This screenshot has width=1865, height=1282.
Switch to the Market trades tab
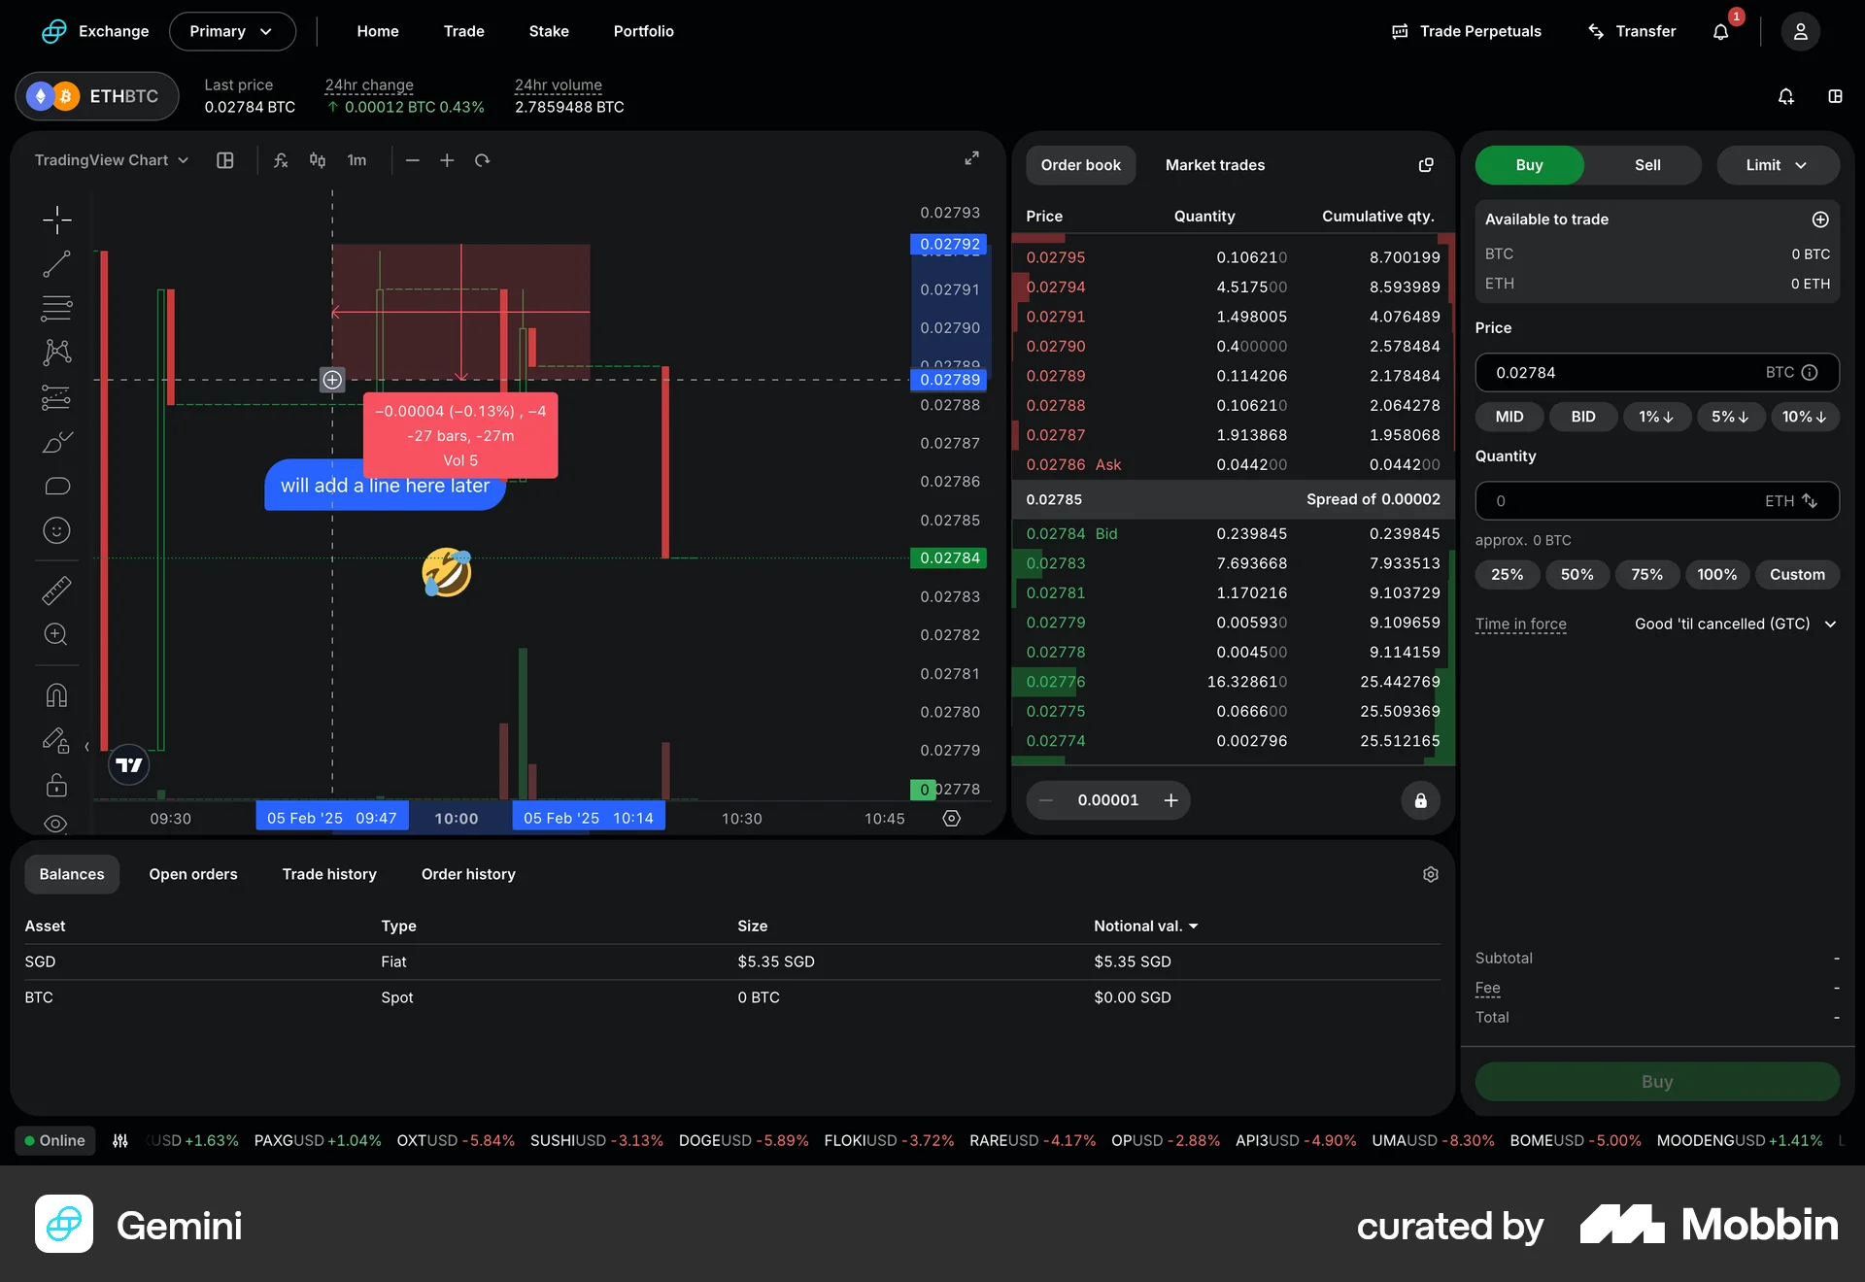pos(1214,165)
